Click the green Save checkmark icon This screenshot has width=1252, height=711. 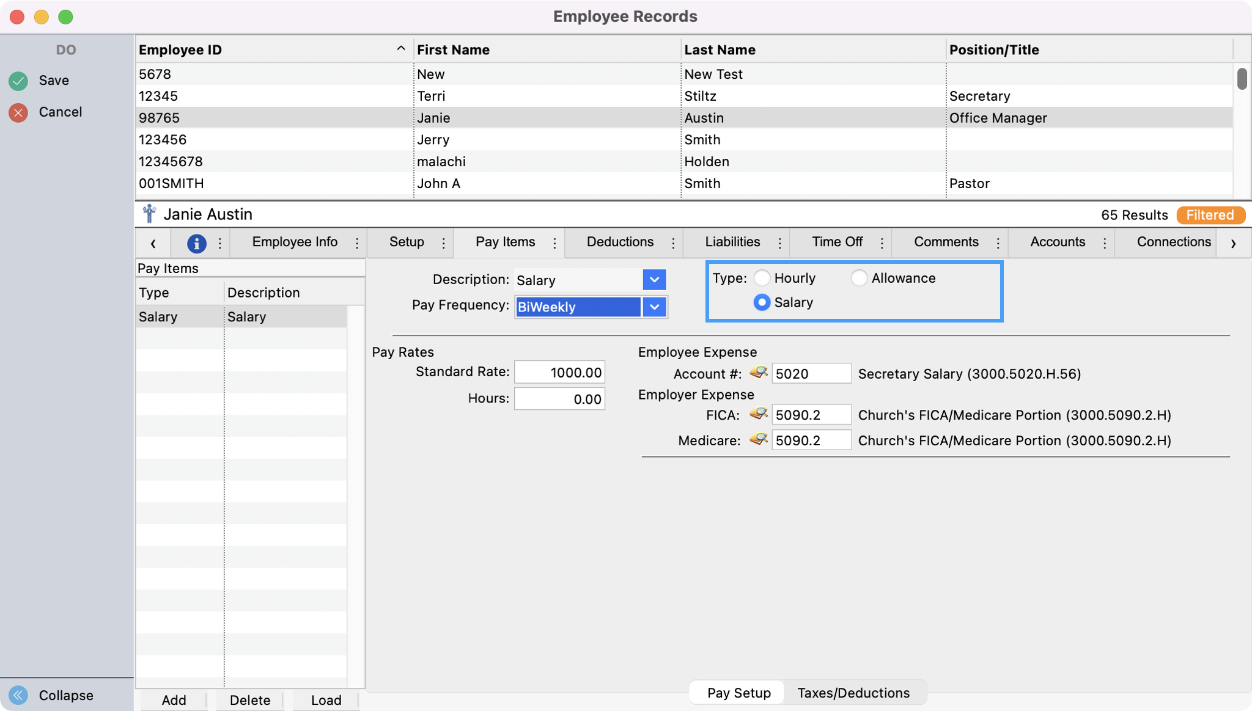pyautogui.click(x=18, y=81)
